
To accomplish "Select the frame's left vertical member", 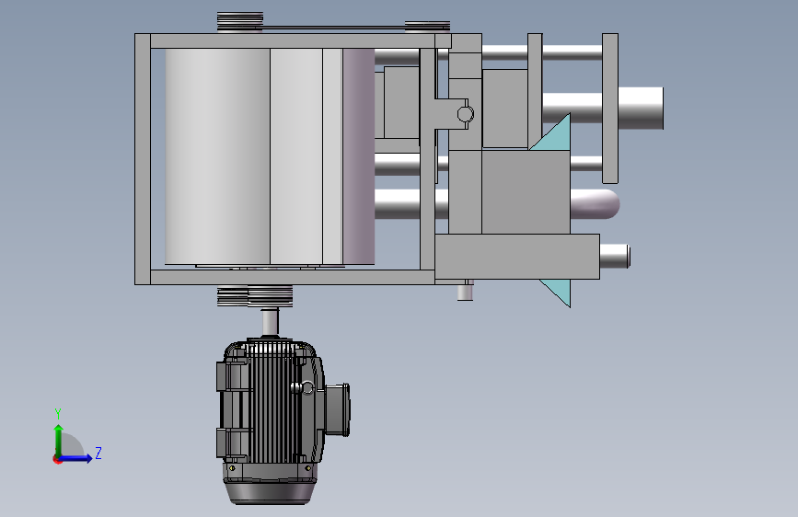I will coord(143,159).
